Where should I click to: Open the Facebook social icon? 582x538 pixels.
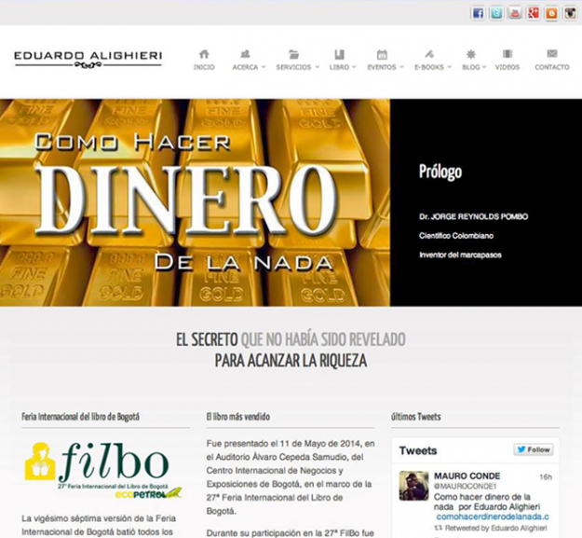pos(478,13)
